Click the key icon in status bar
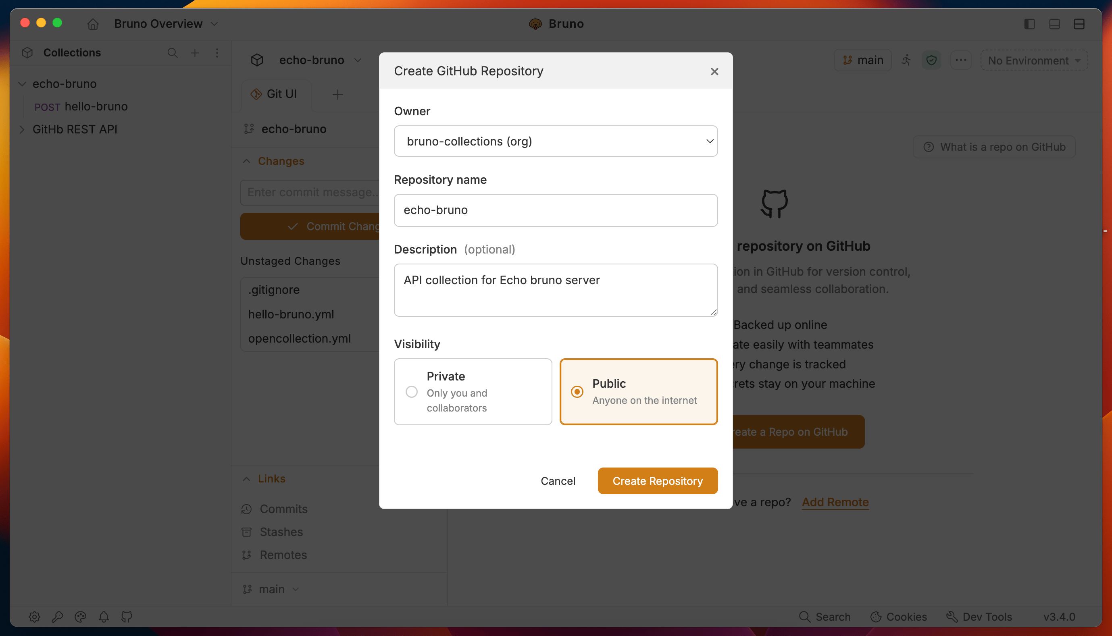The height and width of the screenshot is (636, 1112). pyautogui.click(x=57, y=617)
